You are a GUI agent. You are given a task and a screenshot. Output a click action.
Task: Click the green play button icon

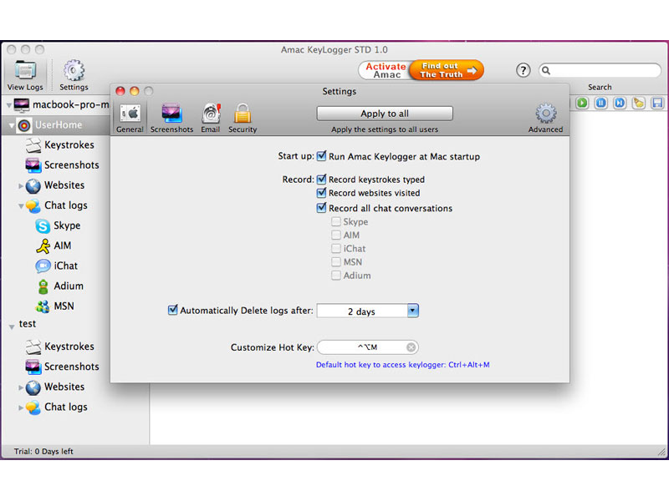pyautogui.click(x=582, y=103)
